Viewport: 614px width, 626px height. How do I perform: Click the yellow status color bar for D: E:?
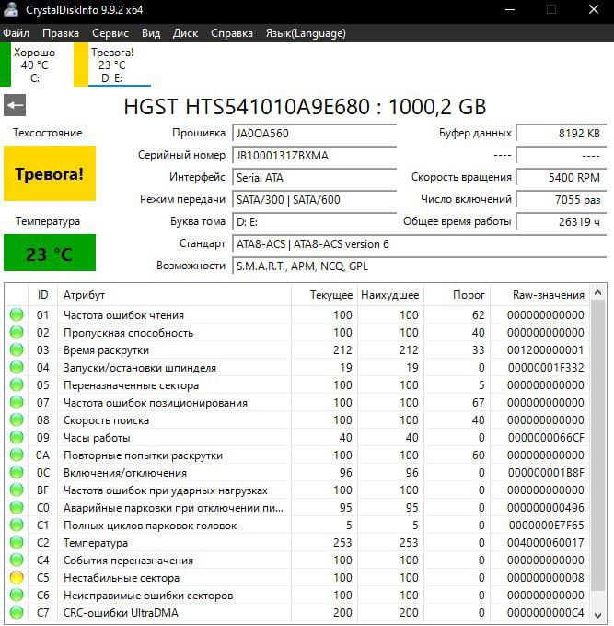81,65
